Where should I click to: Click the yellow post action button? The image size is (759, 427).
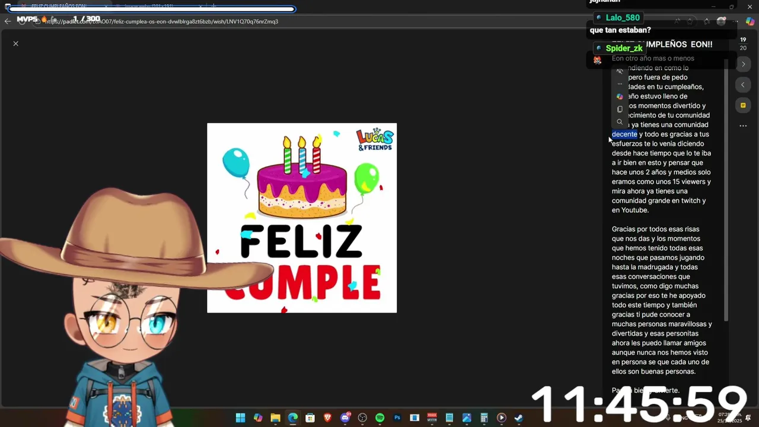(743, 106)
